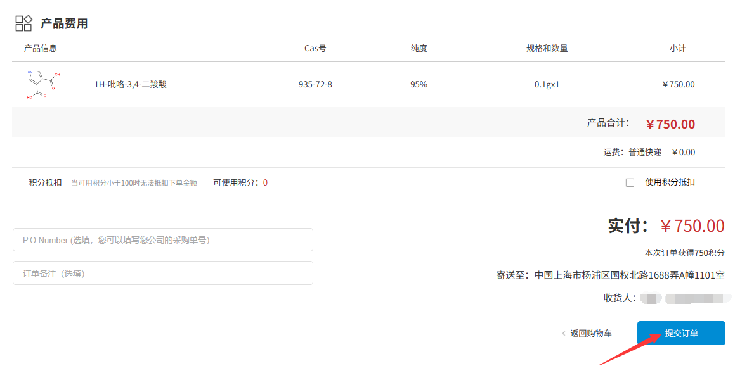
Task: Click the 小计 column header
Action: pos(677,48)
